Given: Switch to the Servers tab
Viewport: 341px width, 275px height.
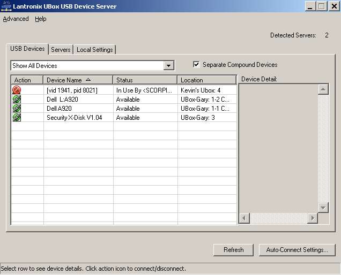Looking at the screenshot, I should [x=61, y=50].
